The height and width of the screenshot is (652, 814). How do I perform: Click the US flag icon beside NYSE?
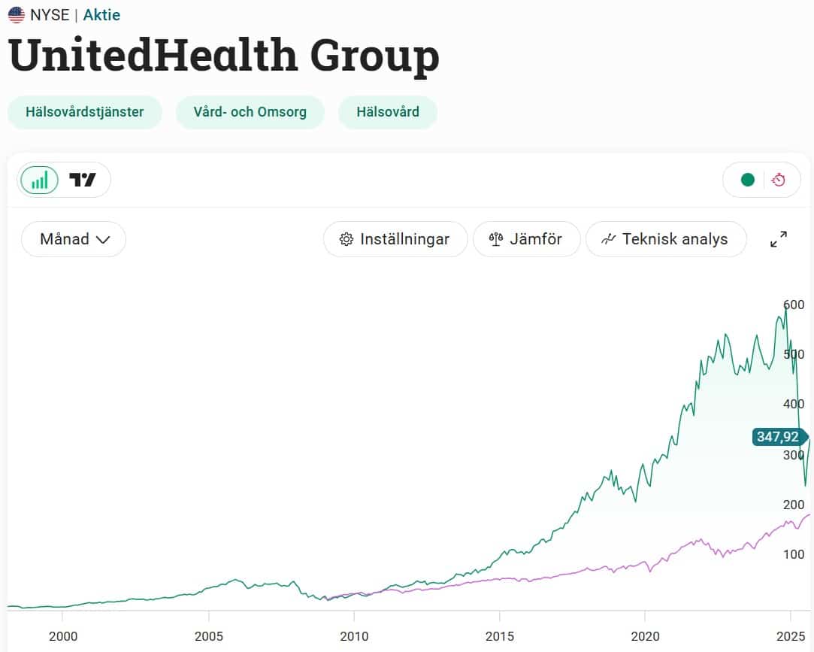pos(17,15)
